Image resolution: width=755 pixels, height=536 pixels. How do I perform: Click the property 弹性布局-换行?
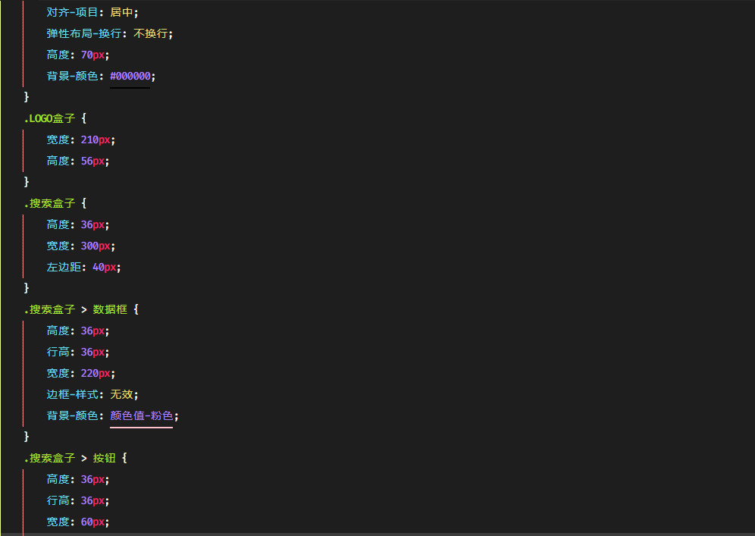coord(84,33)
